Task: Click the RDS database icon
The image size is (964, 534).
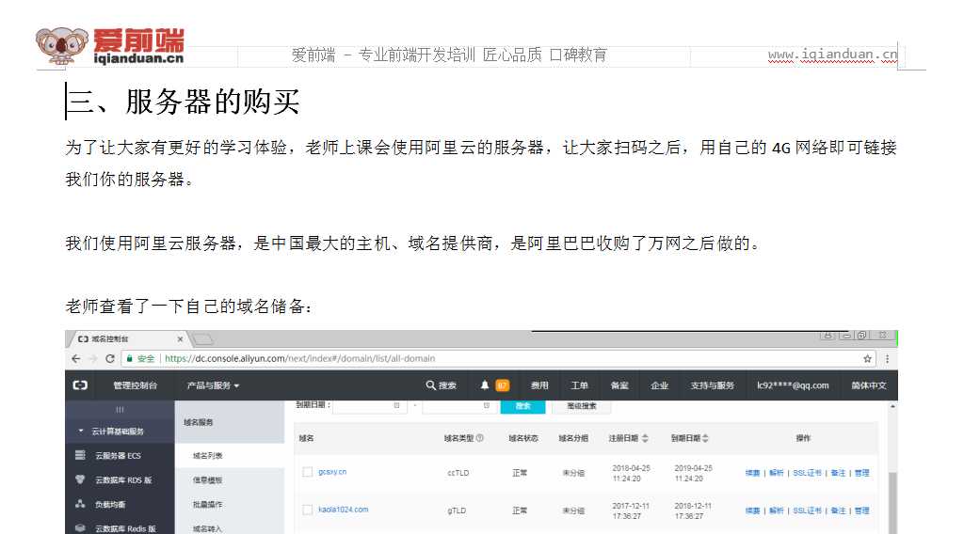Action: tap(80, 479)
